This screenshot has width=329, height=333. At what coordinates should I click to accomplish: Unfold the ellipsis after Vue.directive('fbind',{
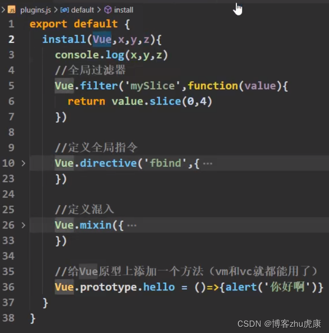pyautogui.click(x=207, y=163)
